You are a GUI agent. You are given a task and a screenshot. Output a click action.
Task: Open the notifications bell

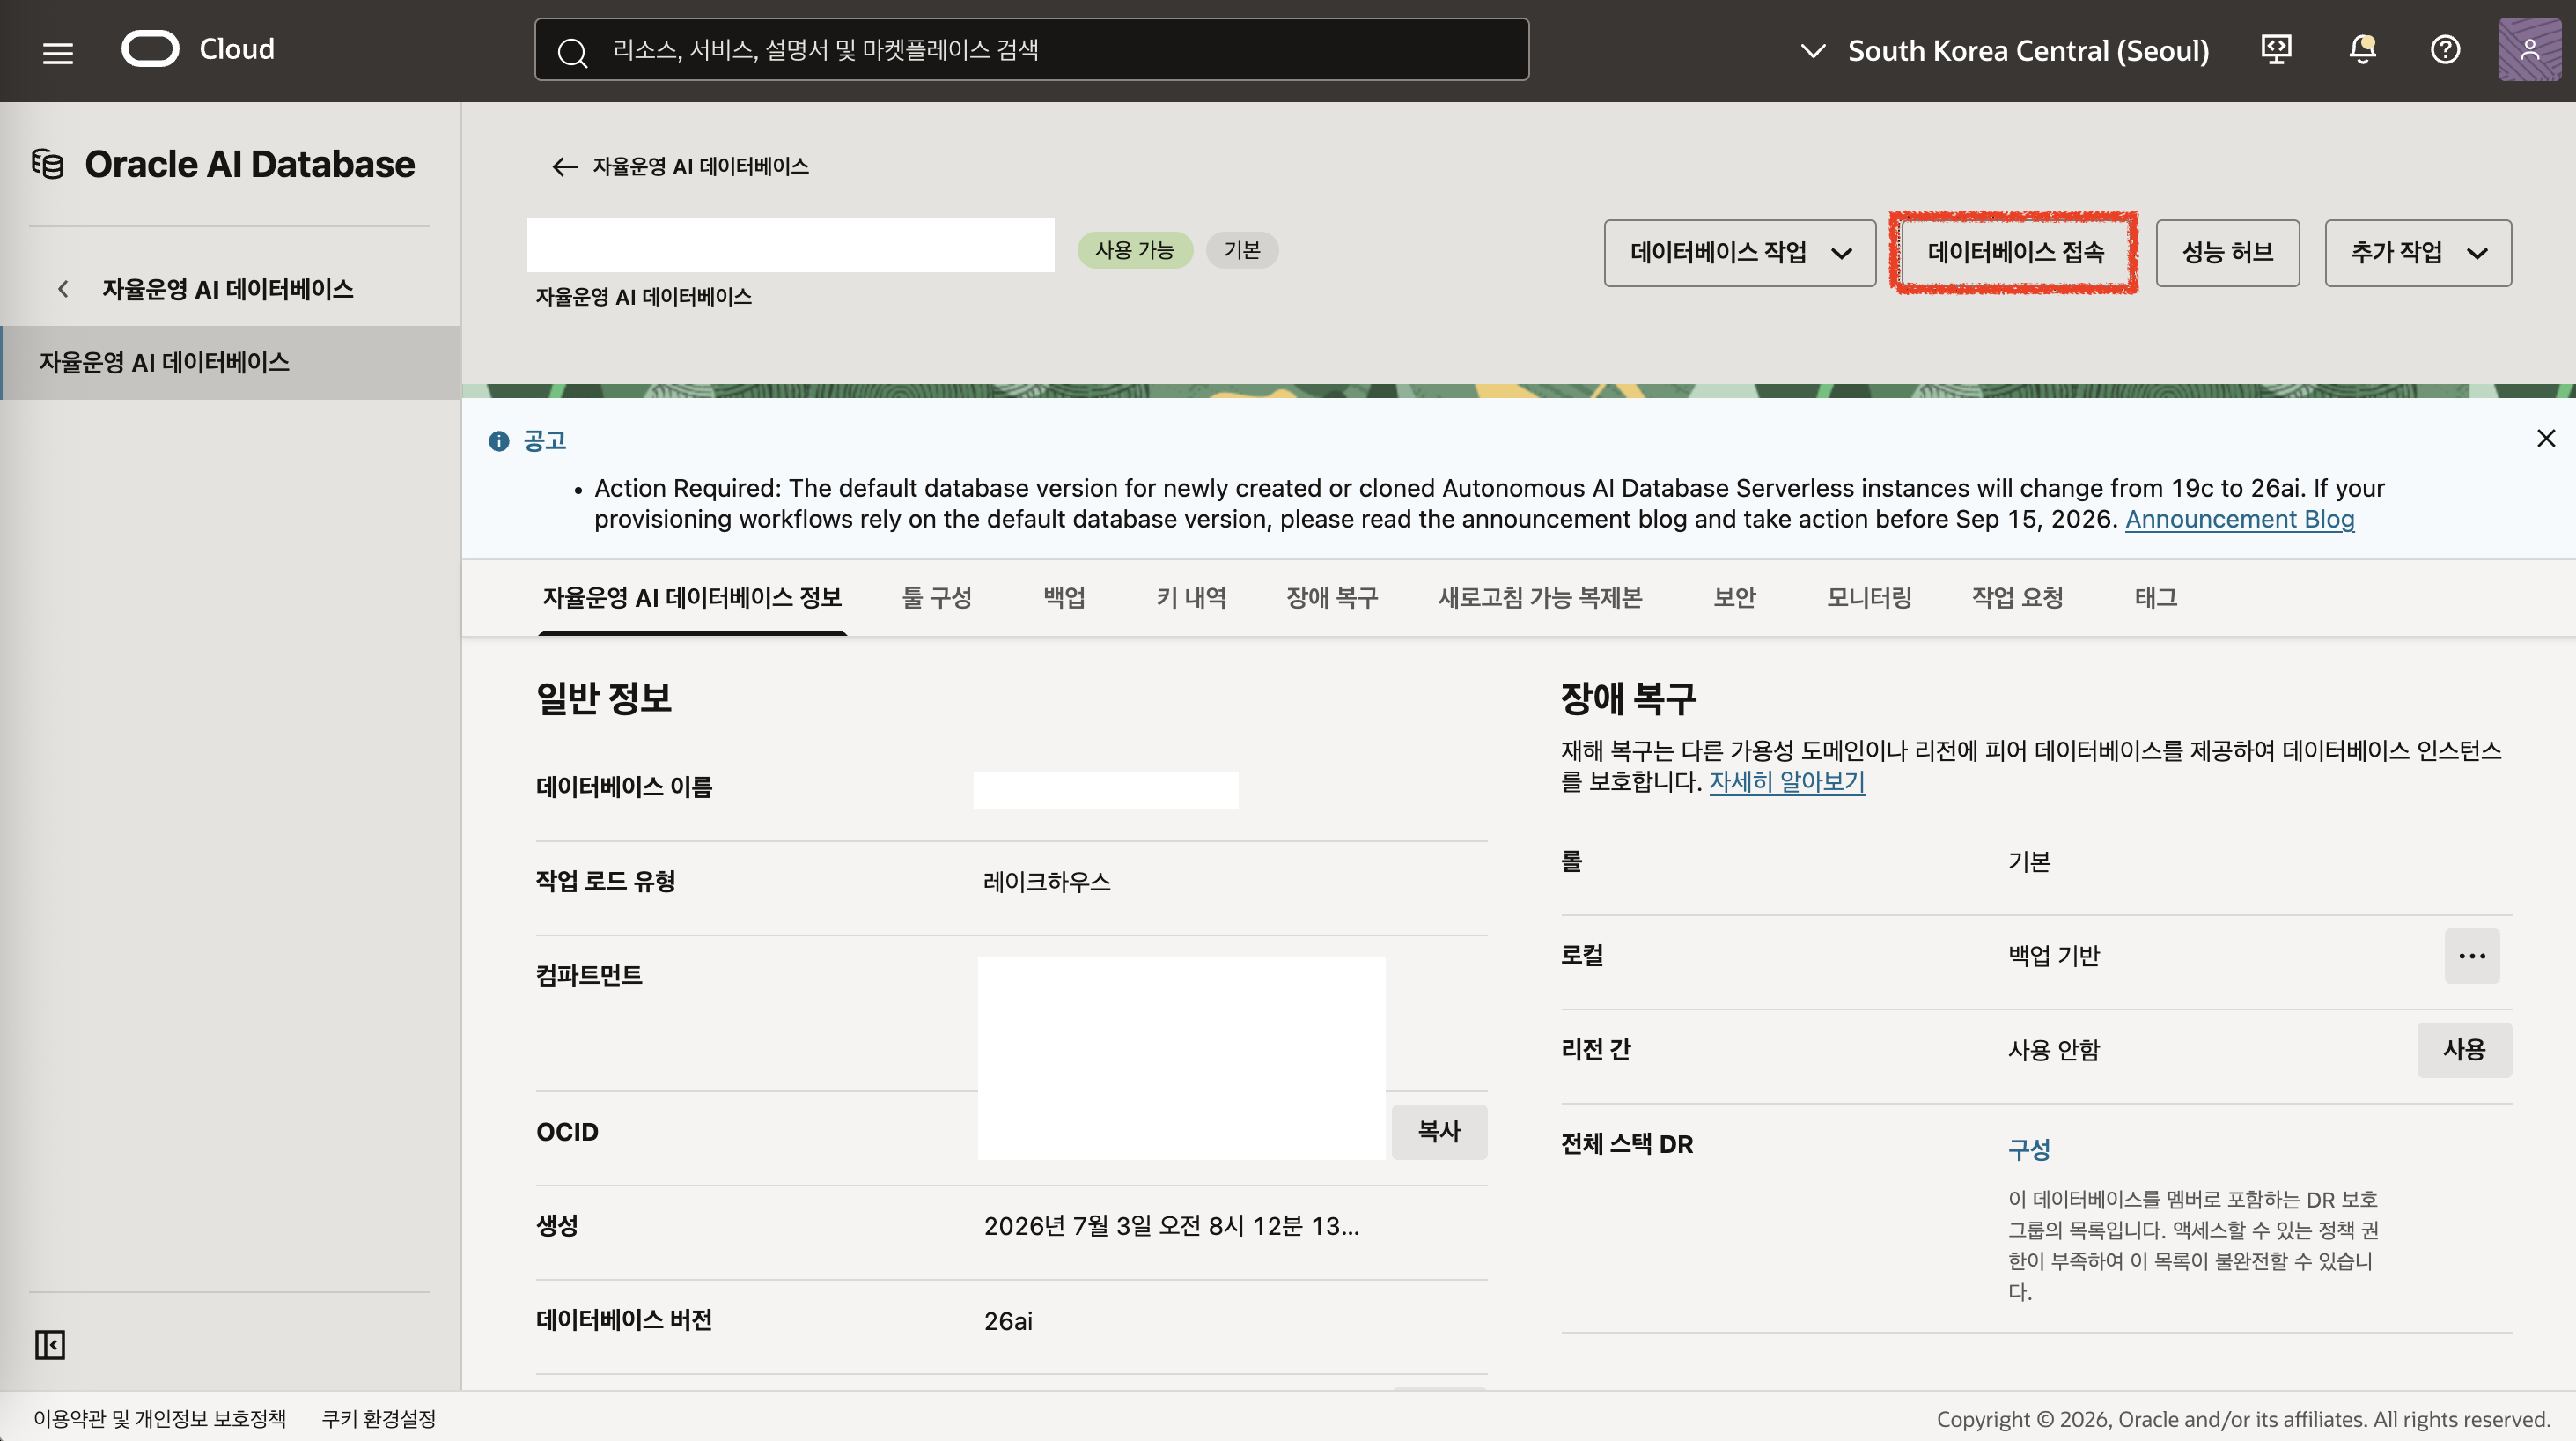coord(2362,49)
